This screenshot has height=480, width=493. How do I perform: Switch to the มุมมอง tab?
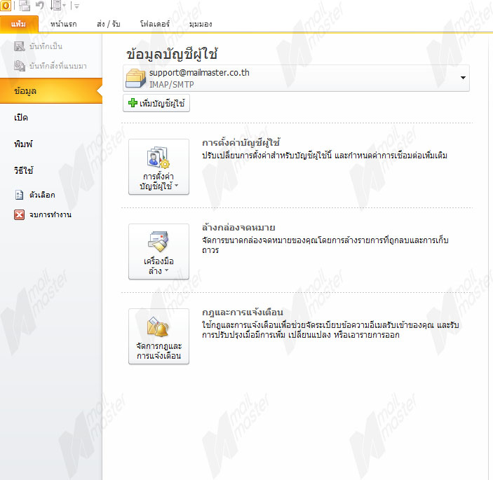201,24
